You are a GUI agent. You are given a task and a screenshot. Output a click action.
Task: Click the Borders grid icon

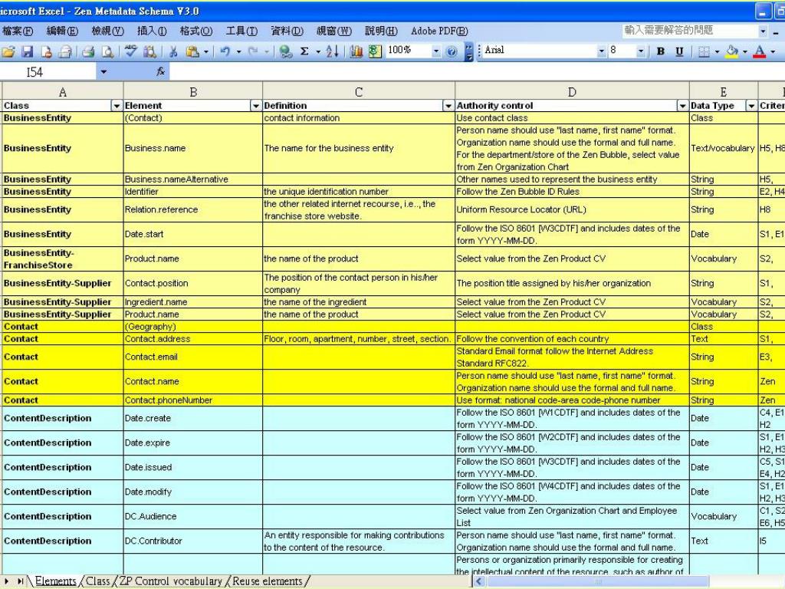704,51
